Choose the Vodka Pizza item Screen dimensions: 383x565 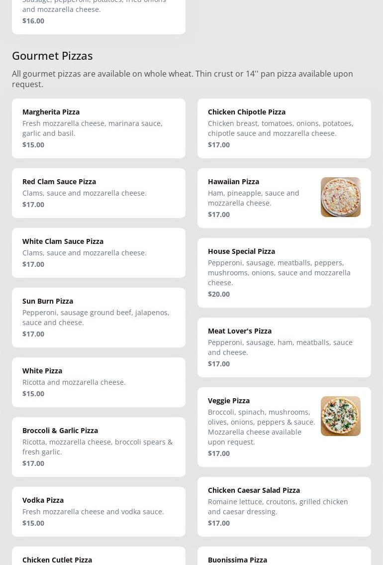click(x=98, y=512)
